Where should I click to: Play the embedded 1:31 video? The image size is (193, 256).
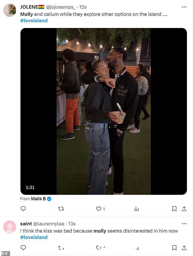pyautogui.click(x=104, y=111)
